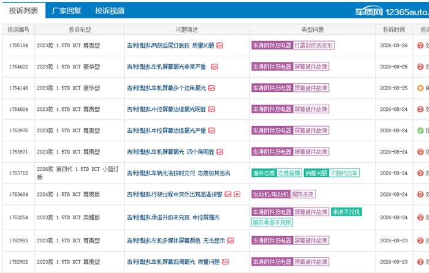Click image icon for complaint 1753971
Screen dimensions: 429x273
point(219,152)
